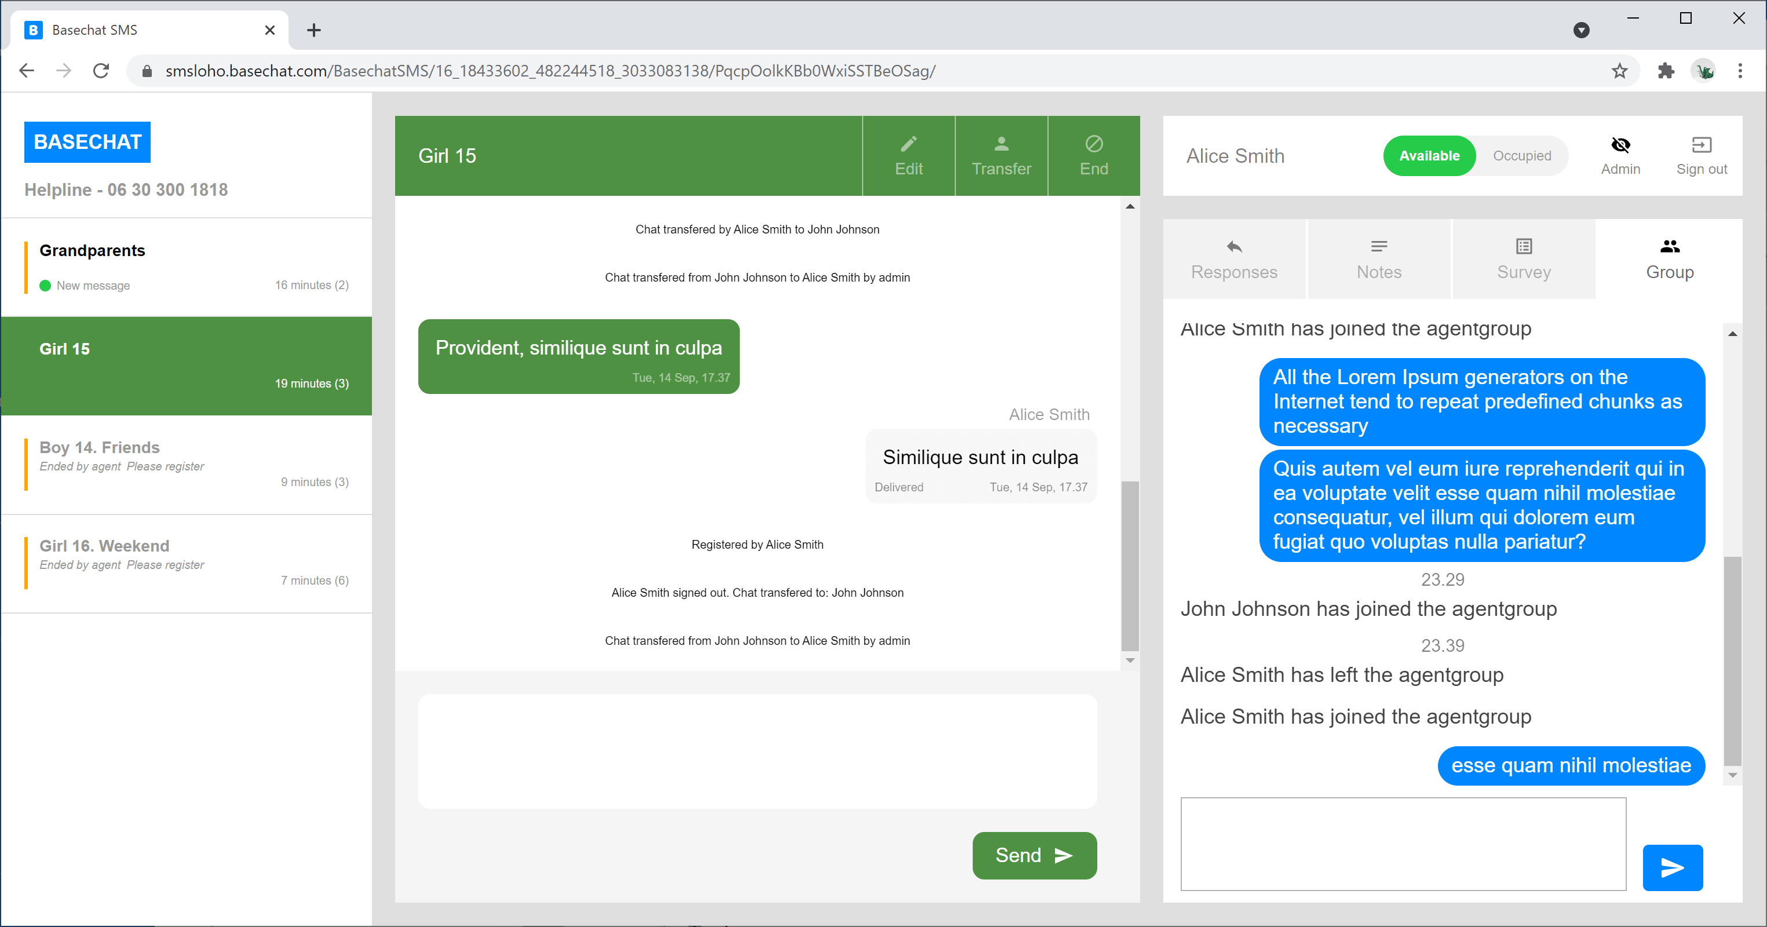This screenshot has height=927, width=1767.
Task: Click the Edit pencil icon
Action: (x=908, y=144)
